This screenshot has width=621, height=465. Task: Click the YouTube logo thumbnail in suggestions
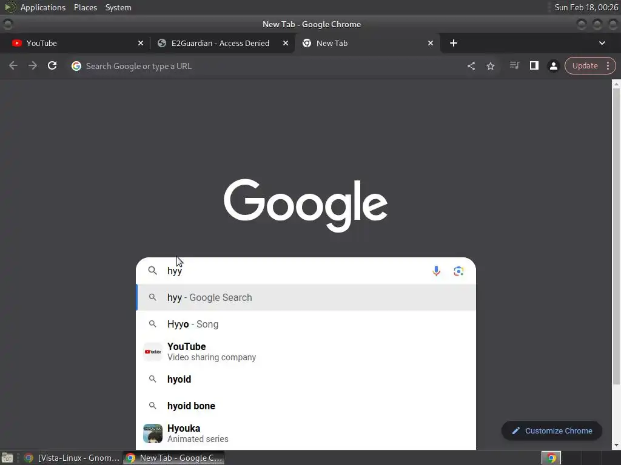pyautogui.click(x=152, y=352)
